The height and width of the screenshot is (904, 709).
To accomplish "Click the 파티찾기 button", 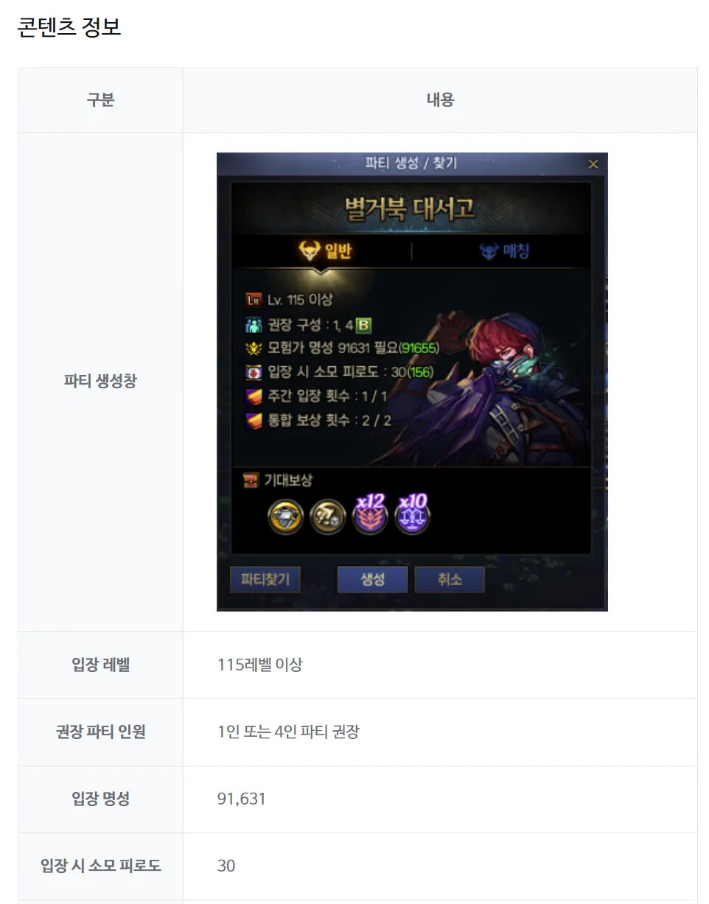I will click(265, 579).
